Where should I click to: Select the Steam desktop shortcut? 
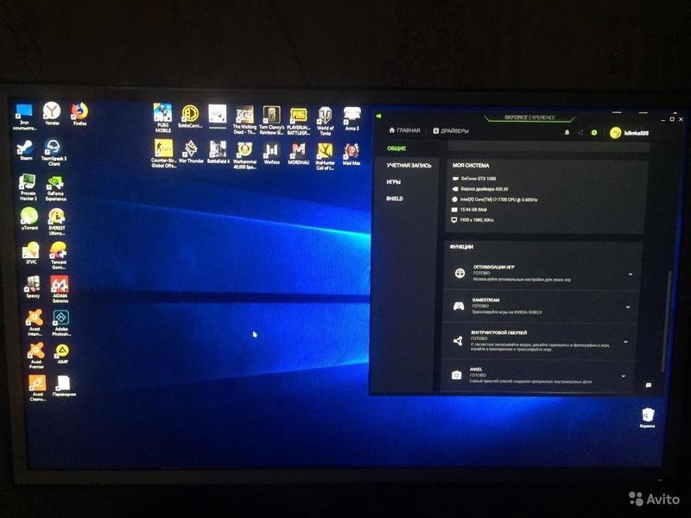(26, 150)
